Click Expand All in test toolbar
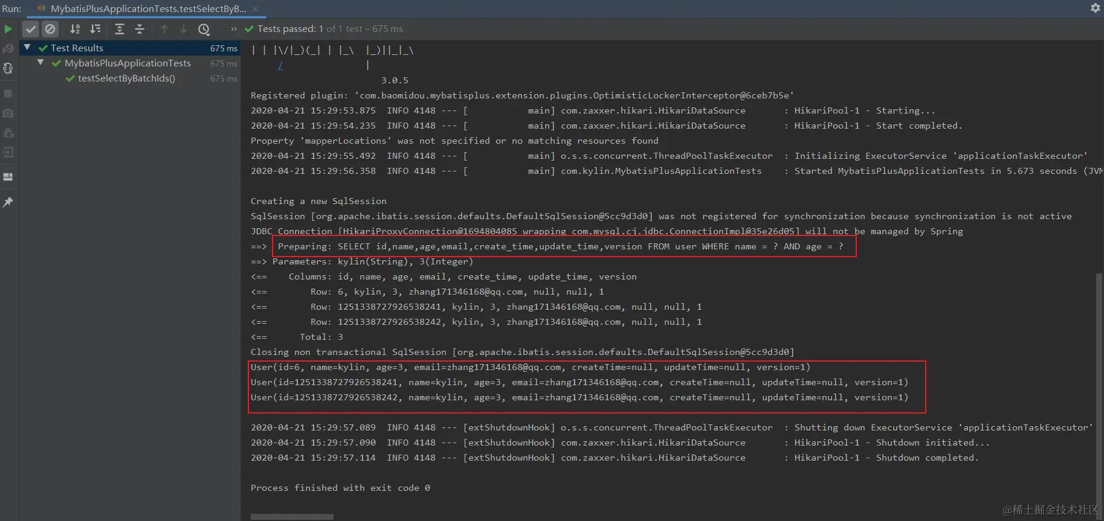 click(120, 29)
